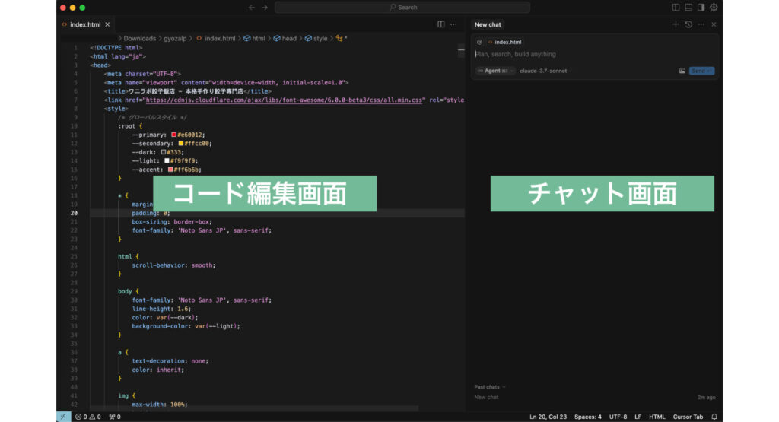Image resolution: width=779 pixels, height=422 pixels.
Task: Click the remote window status bar icon
Action: (63, 417)
